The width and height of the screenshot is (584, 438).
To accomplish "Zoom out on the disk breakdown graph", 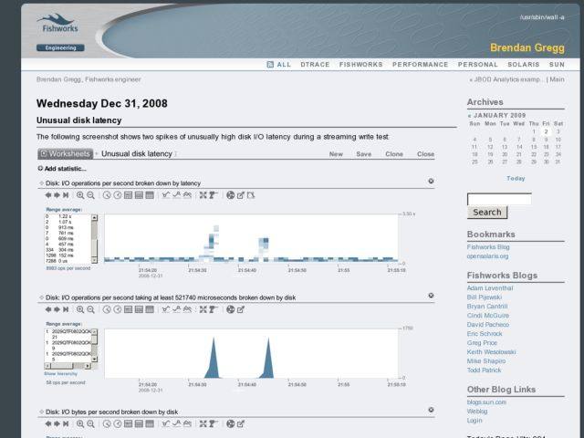I will click(91, 309).
